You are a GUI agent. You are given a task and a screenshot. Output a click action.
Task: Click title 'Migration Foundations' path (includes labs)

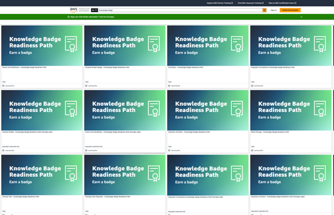coord(196,197)
